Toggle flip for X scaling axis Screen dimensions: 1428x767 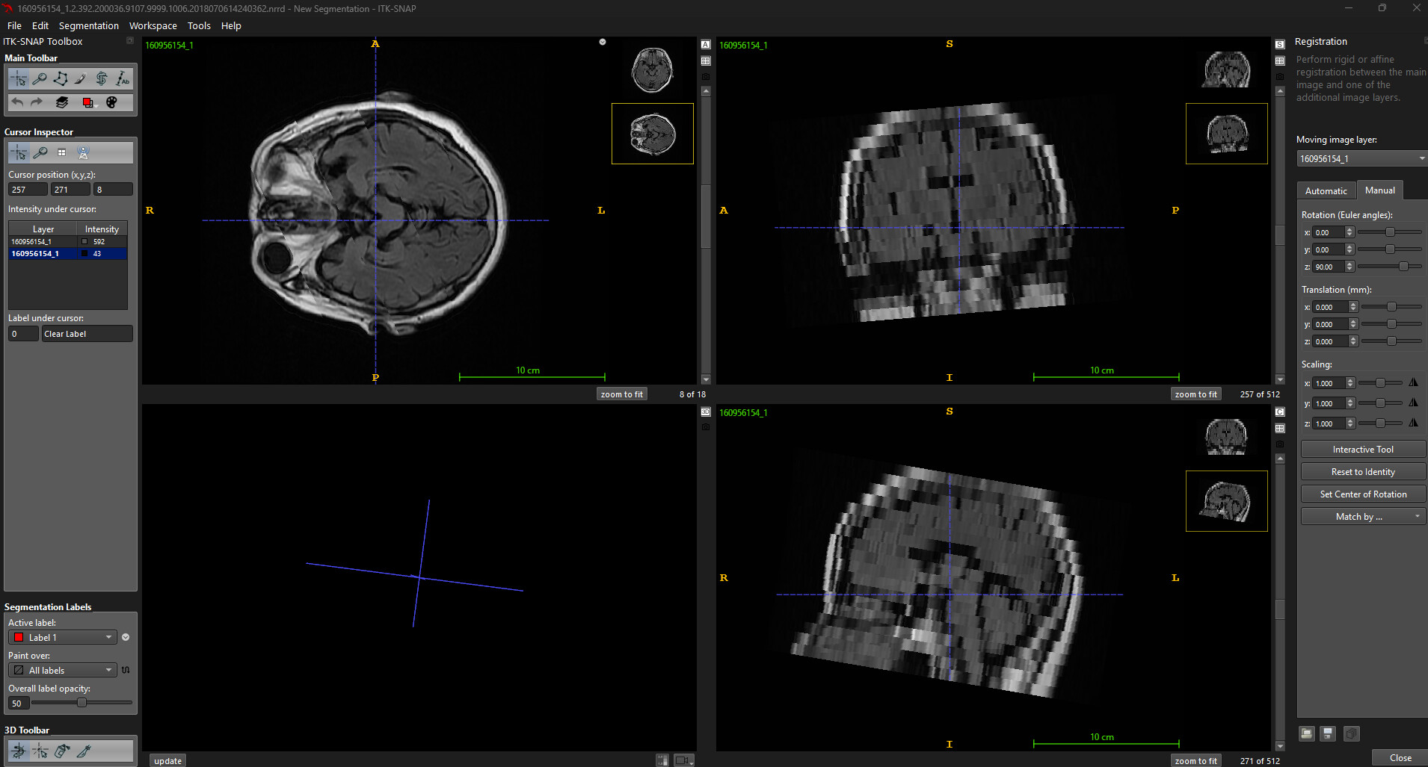pyautogui.click(x=1413, y=382)
